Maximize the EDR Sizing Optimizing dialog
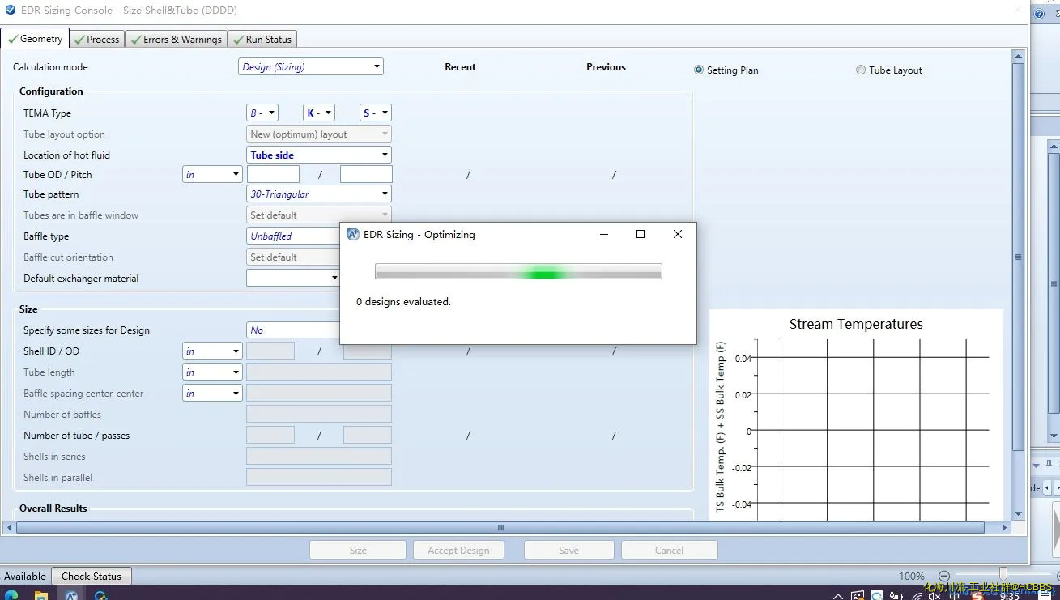This screenshot has width=1060, height=600. coord(641,234)
